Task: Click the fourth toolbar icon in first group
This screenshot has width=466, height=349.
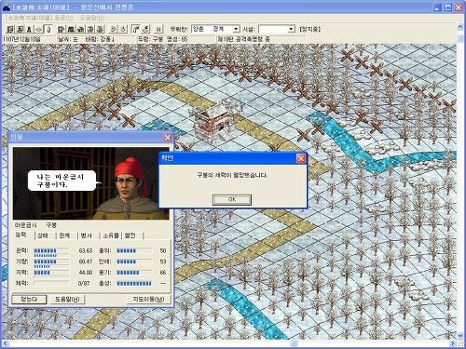Action: click(38, 29)
